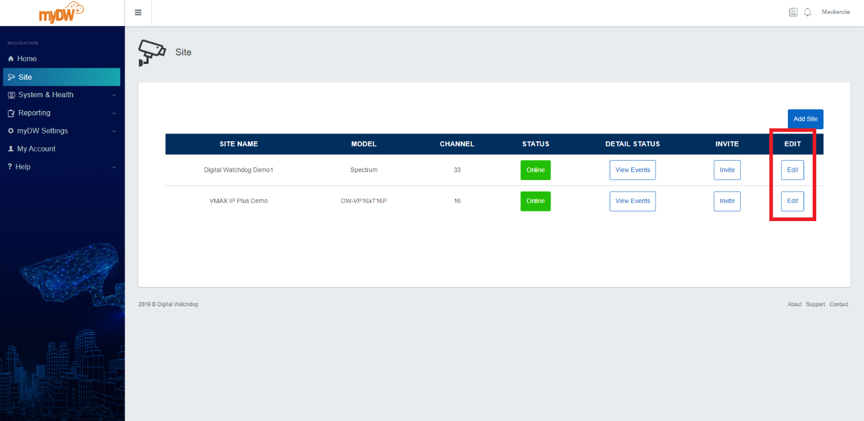This screenshot has height=421, width=864.
Task: Select Site in the navigation menu
Action: coord(62,77)
